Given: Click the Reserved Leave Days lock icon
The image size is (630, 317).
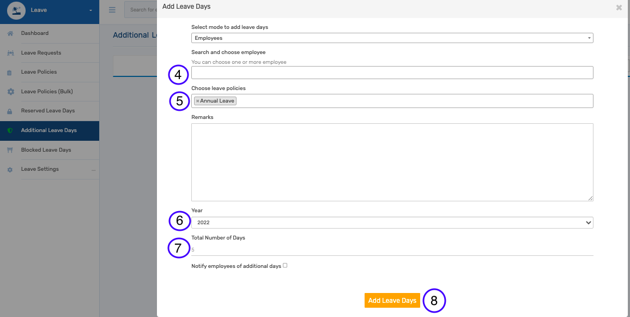Looking at the screenshot, I should (10, 111).
